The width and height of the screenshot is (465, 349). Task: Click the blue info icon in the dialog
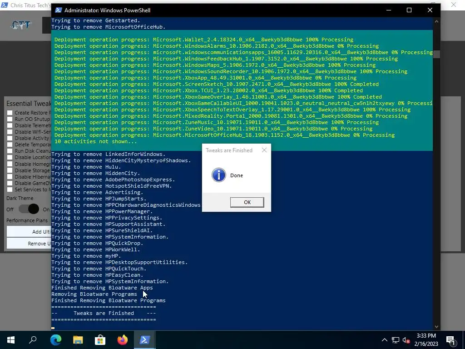pos(219,175)
